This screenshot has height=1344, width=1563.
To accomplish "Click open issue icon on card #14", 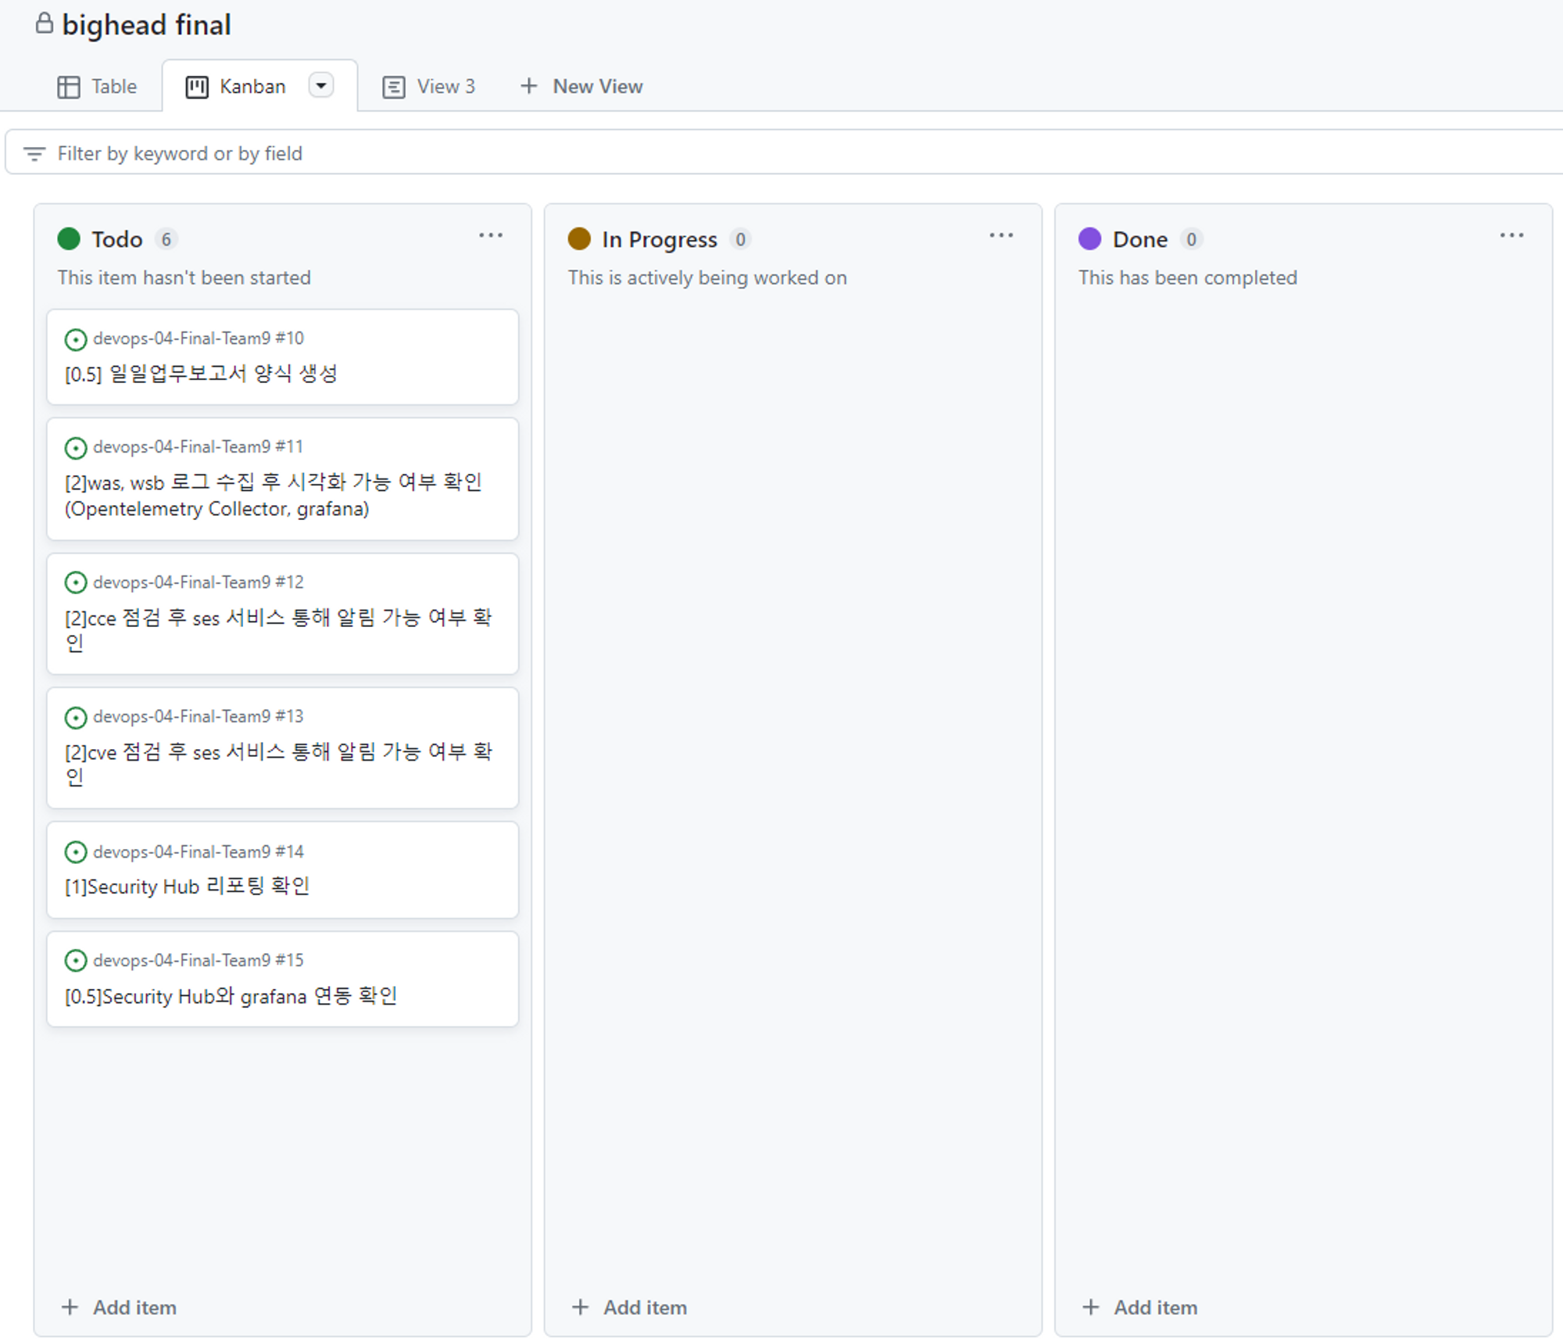I will pyautogui.click(x=76, y=851).
